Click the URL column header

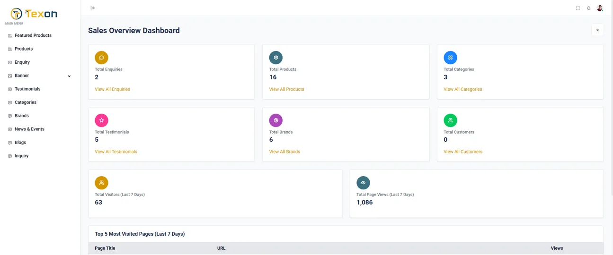pyautogui.click(x=221, y=248)
